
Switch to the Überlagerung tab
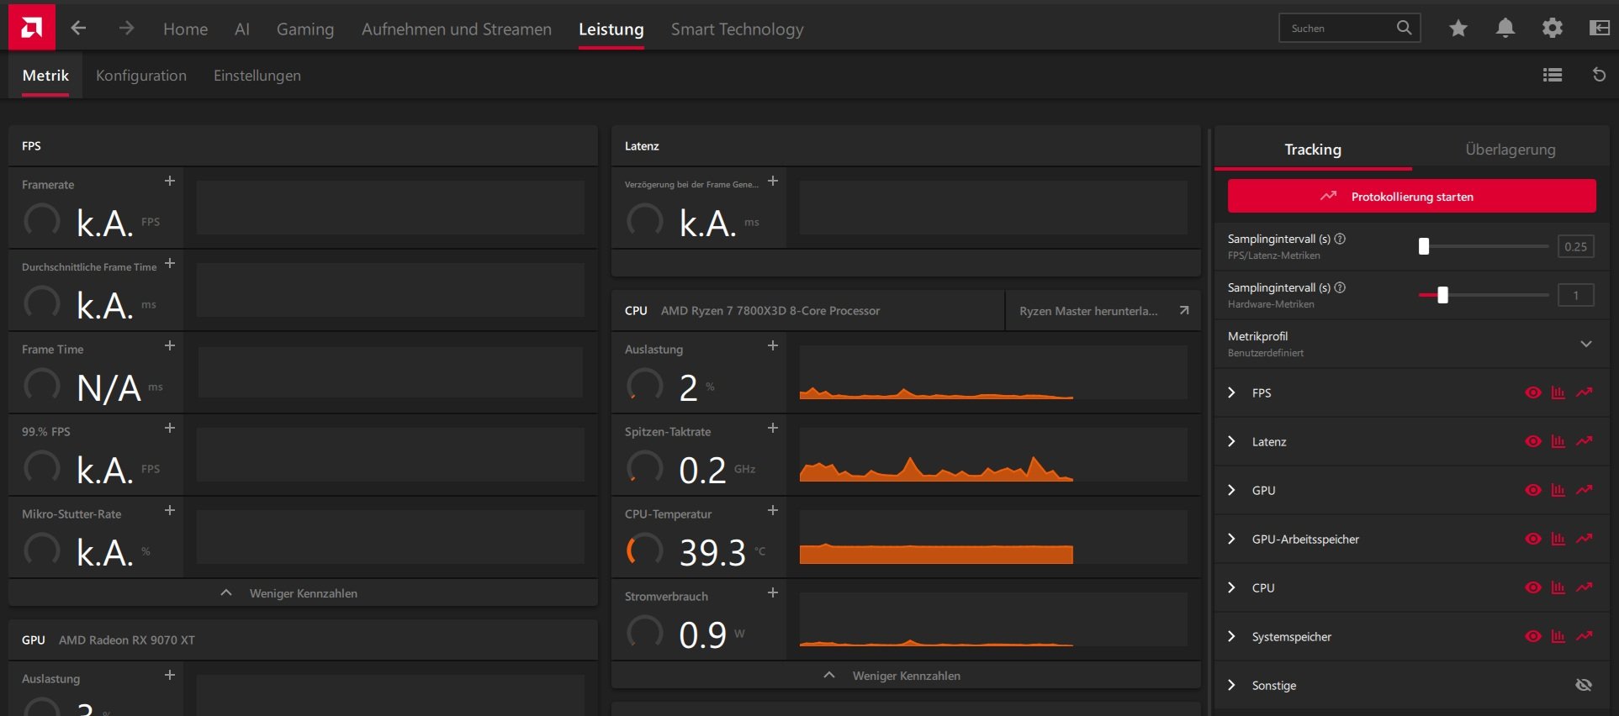pos(1511,149)
